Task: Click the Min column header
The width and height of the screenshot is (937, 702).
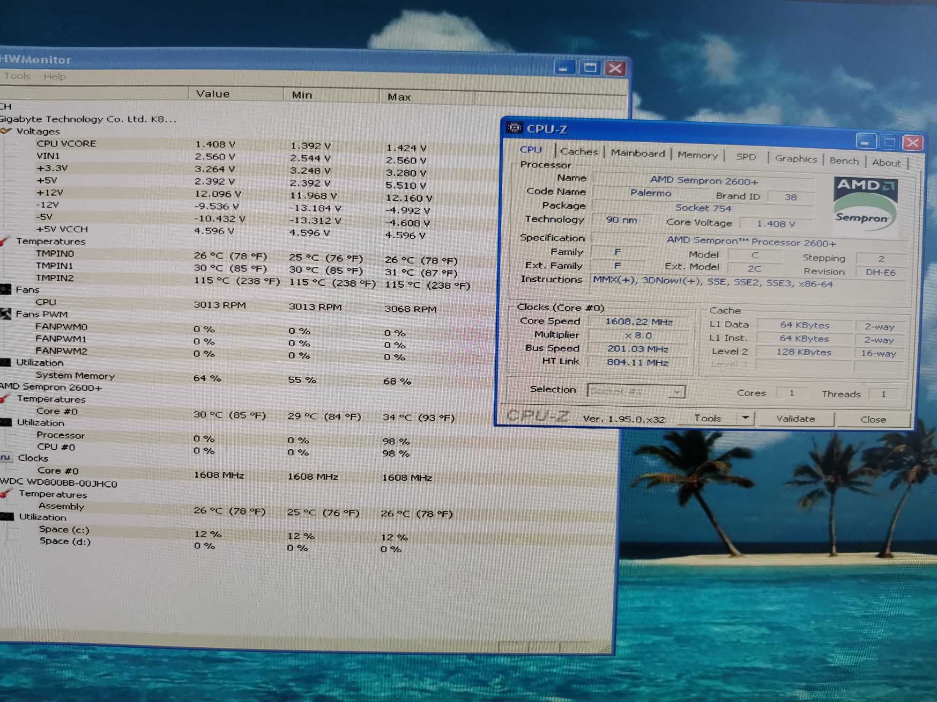Action: tap(331, 95)
